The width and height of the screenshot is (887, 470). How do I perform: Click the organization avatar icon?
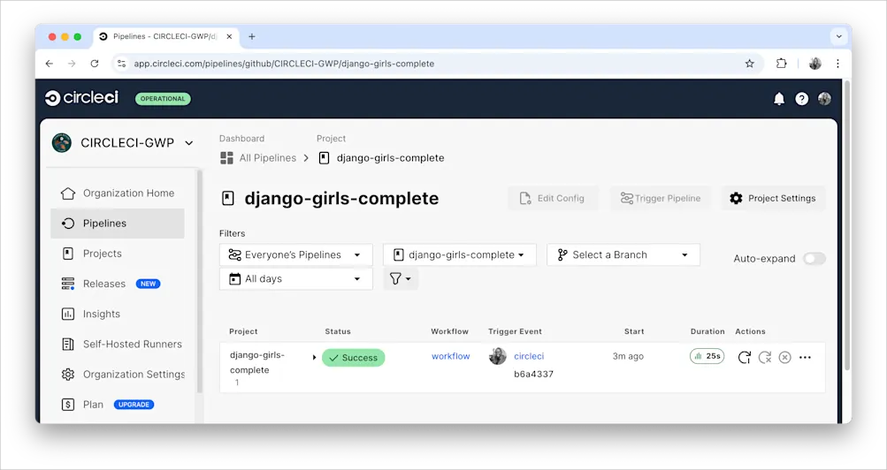click(x=62, y=143)
